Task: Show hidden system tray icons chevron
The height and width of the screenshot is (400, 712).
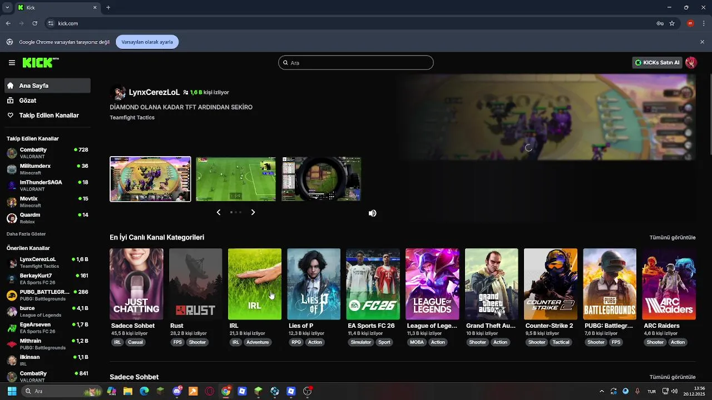Action: pyautogui.click(x=601, y=391)
